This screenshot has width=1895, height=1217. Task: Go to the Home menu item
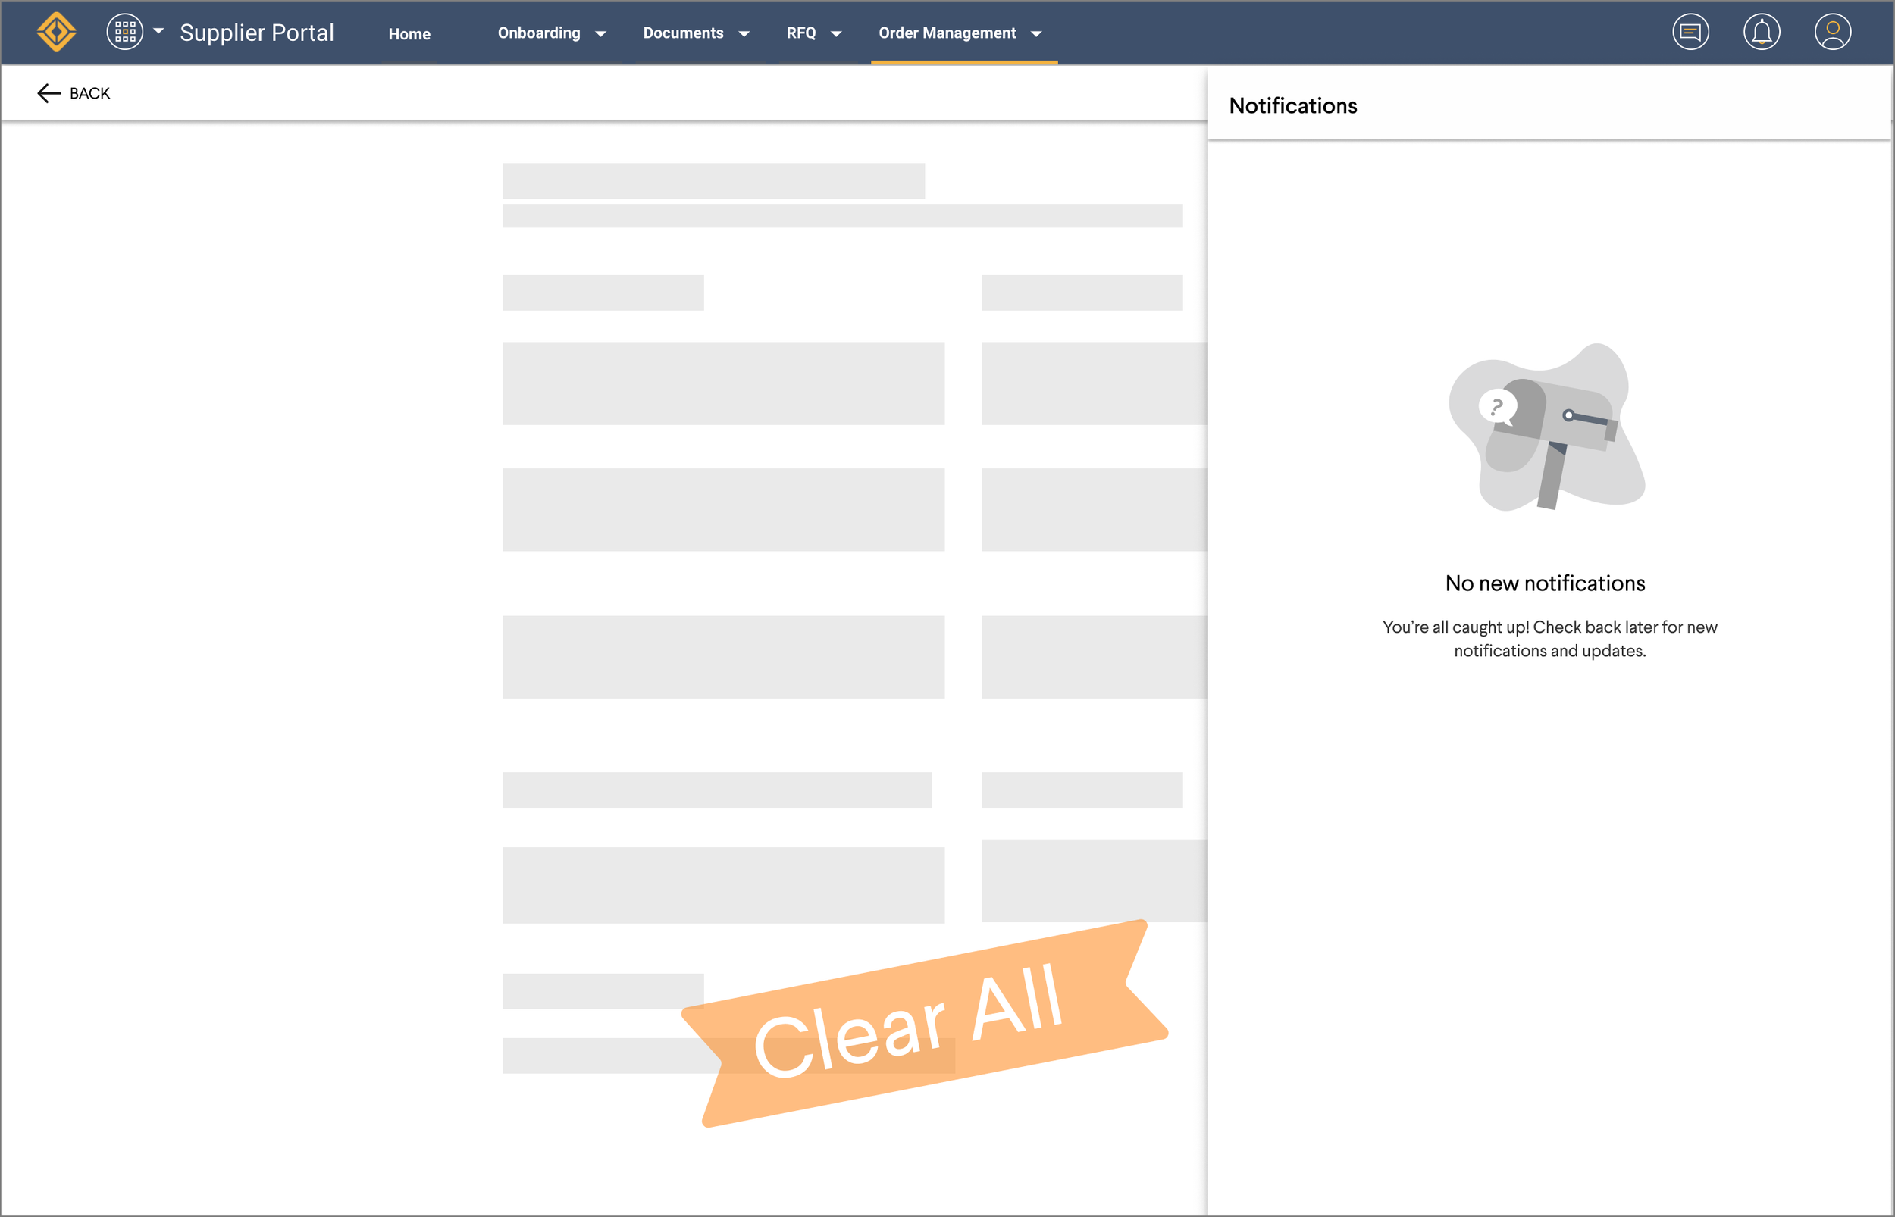(409, 34)
